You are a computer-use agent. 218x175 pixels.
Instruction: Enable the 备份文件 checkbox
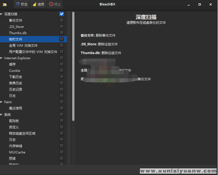click(x=62, y=20)
